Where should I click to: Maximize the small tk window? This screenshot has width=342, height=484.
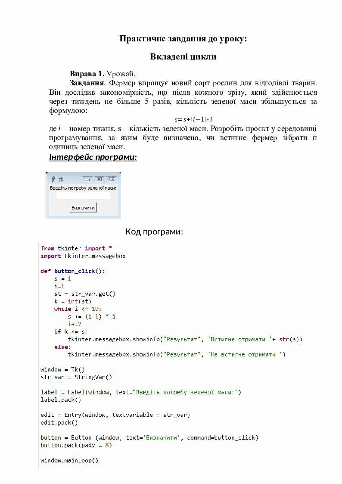click(99, 179)
